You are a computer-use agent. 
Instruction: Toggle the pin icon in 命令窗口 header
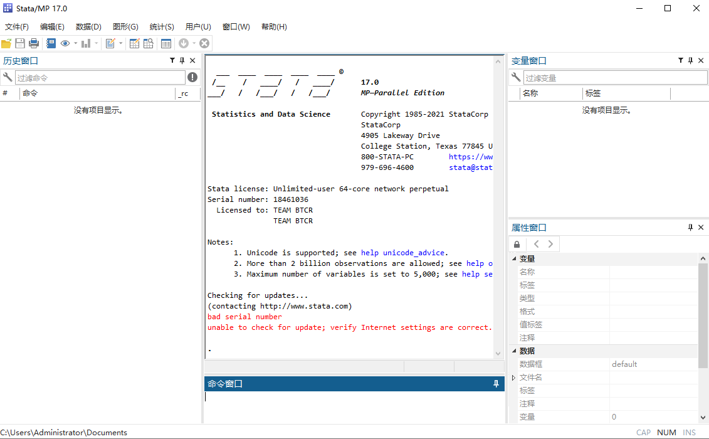496,384
